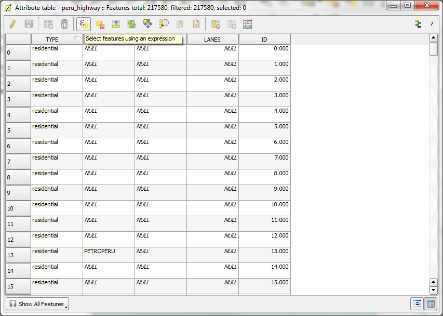Switch to table view
Screen dimensions: 443x316
[x=431, y=304]
